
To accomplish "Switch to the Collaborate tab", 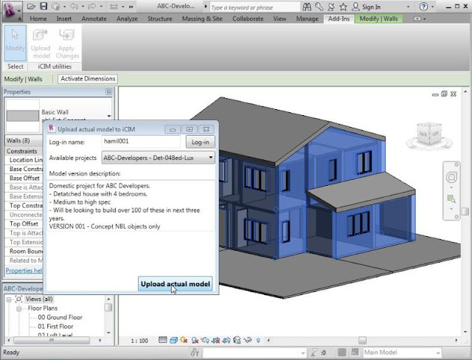I will (248, 18).
